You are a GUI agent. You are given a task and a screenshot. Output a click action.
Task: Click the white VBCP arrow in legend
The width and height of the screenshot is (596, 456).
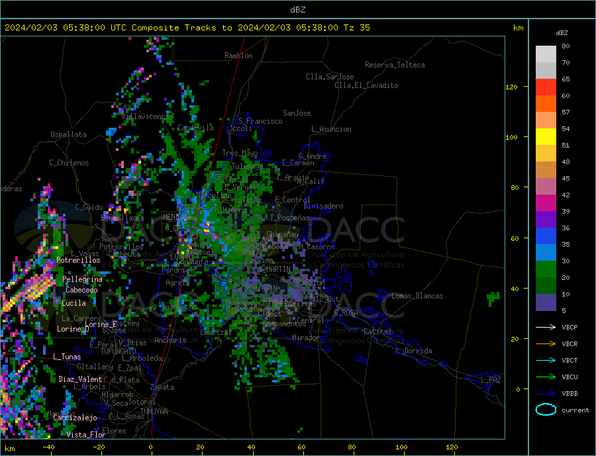click(546, 327)
